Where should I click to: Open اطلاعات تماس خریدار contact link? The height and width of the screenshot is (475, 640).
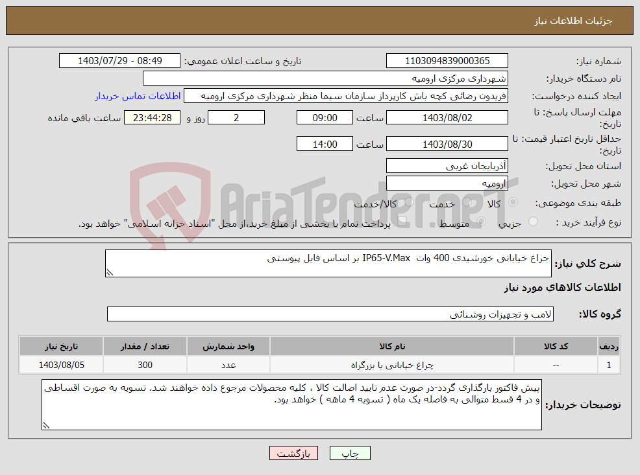138,96
